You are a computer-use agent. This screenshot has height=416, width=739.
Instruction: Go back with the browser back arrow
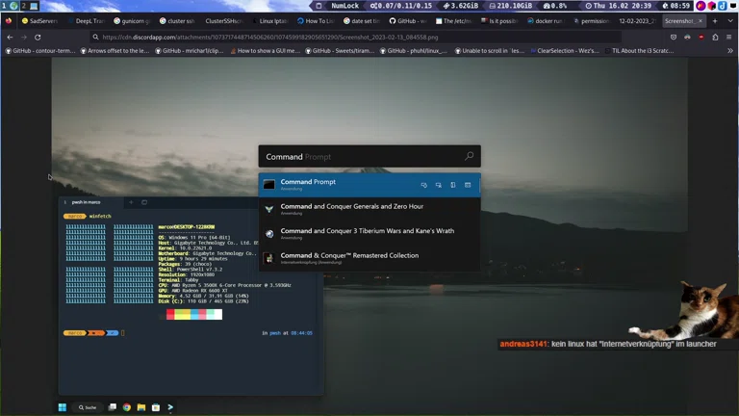pyautogui.click(x=10, y=38)
